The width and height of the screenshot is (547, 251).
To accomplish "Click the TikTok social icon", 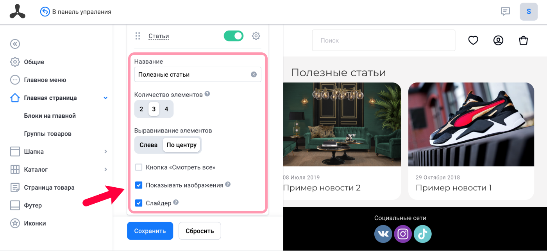I will [423, 234].
